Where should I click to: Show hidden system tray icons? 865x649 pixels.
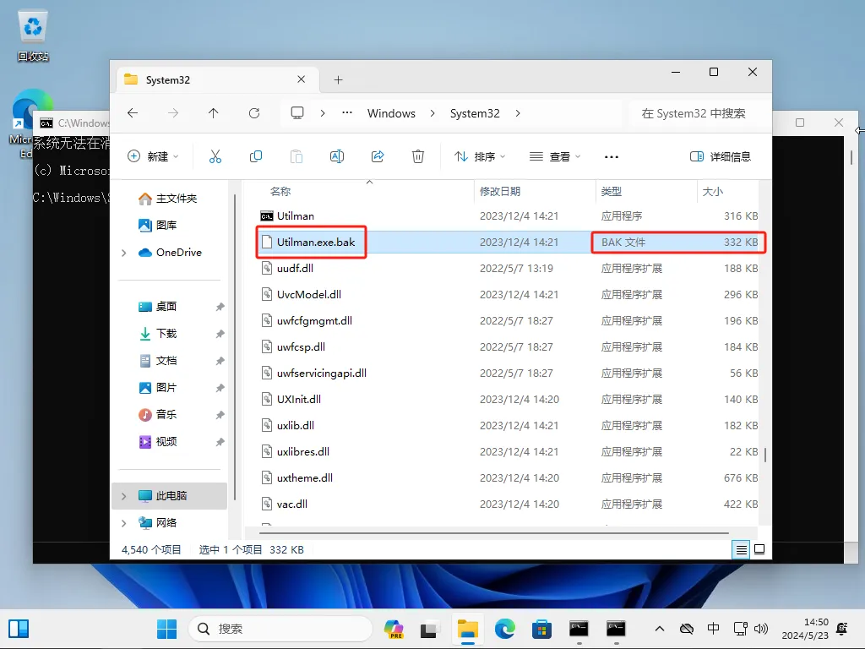click(659, 629)
